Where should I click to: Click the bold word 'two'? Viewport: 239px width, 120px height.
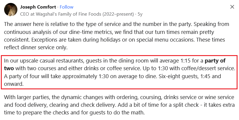point(9,68)
